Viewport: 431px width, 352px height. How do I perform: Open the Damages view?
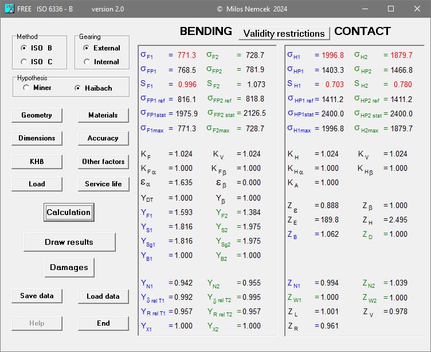pyautogui.click(x=69, y=267)
